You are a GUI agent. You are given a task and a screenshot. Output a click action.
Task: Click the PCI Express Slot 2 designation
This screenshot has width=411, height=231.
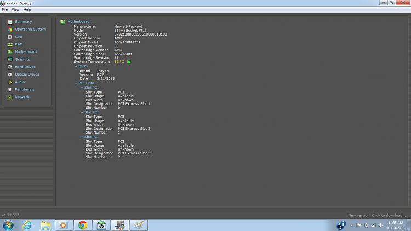[134, 129]
